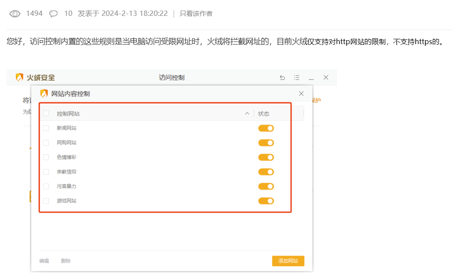The image size is (452, 278).
Task: Click the 删除 button
Action: tap(66, 261)
